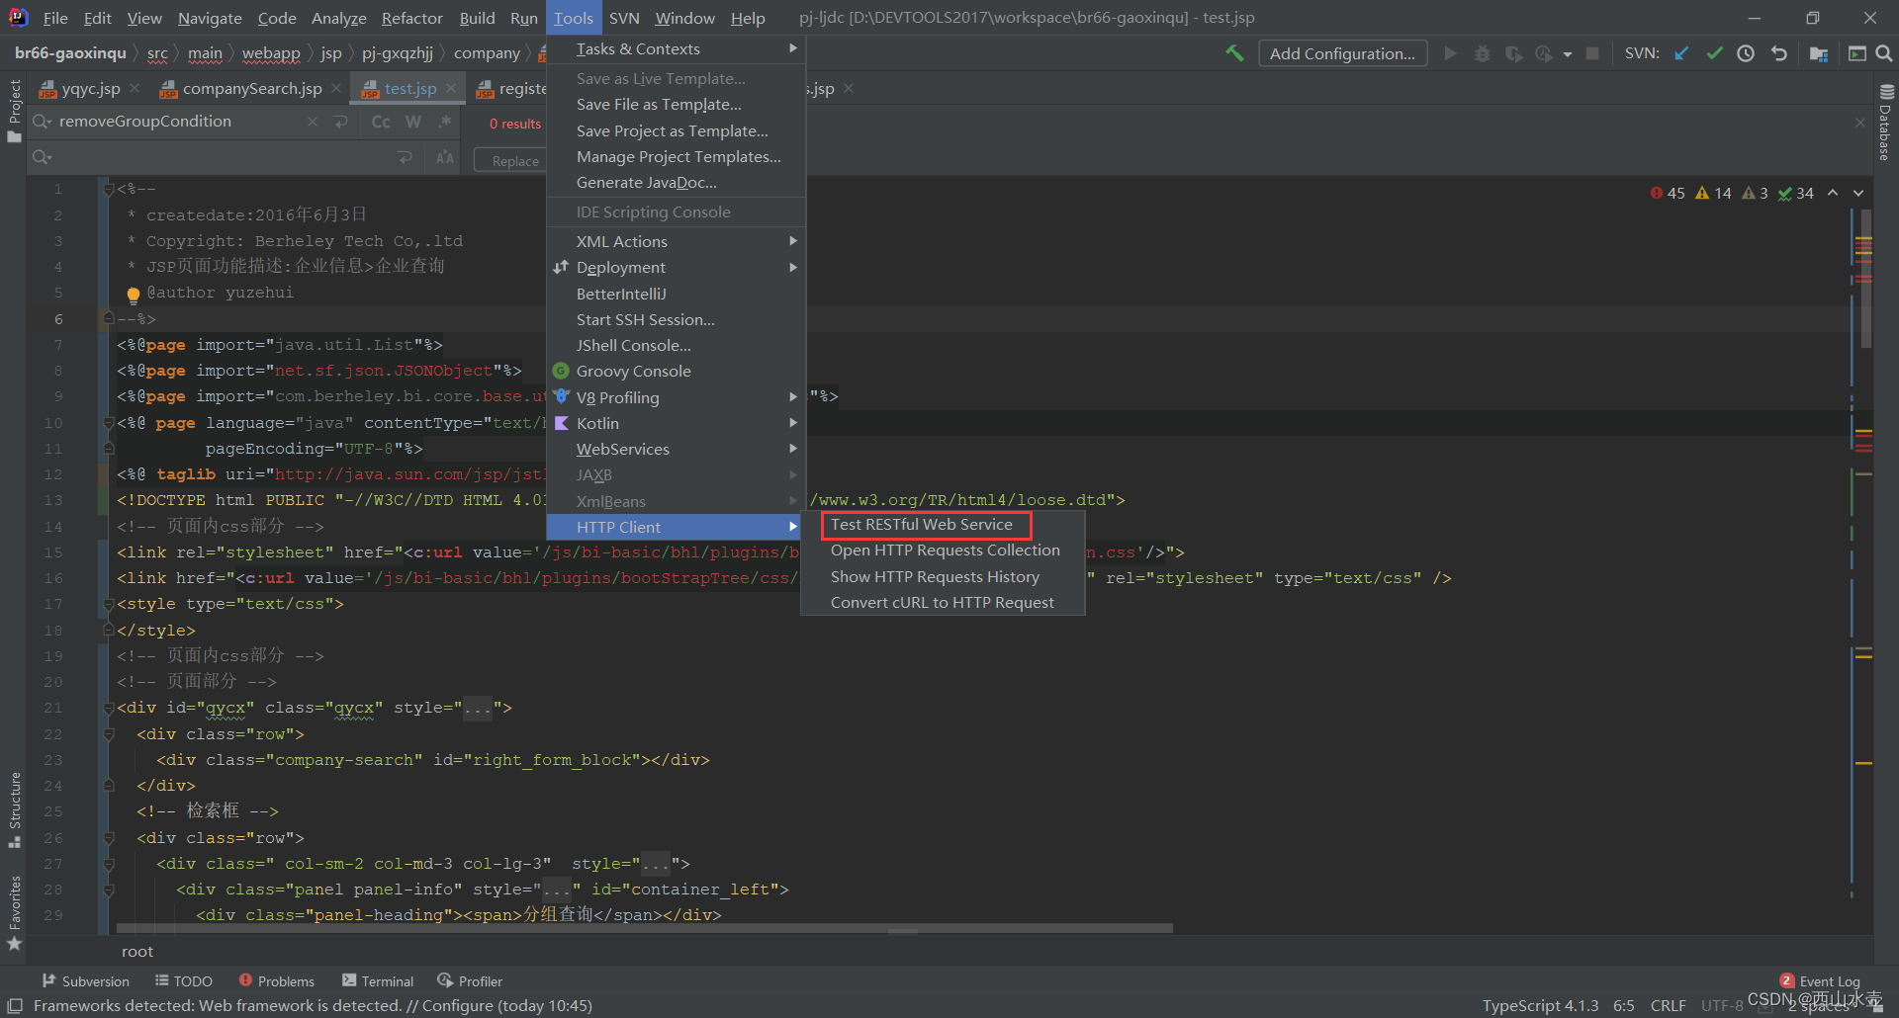Open the Structure tool window
The width and height of the screenshot is (1899, 1018).
click(x=14, y=808)
